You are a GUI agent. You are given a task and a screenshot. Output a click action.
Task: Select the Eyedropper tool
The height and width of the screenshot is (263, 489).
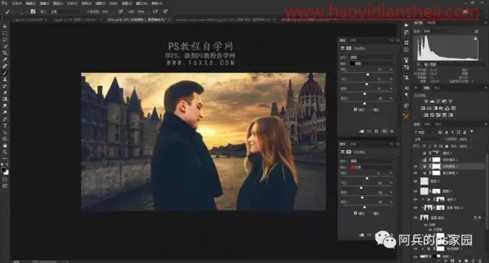pyautogui.click(x=5, y=60)
